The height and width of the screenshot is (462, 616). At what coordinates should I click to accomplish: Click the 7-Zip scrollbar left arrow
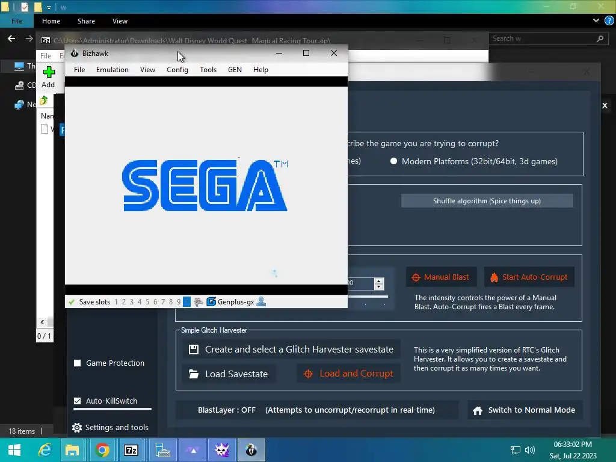(x=43, y=322)
